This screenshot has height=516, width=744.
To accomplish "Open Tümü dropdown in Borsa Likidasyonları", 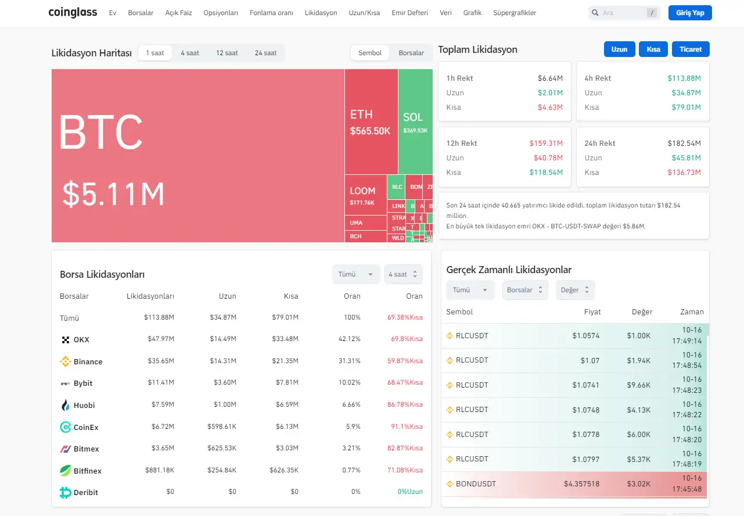I will click(356, 274).
